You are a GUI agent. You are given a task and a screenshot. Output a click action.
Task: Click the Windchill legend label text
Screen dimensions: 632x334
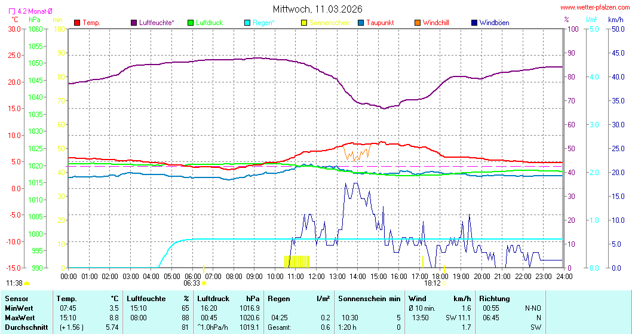pos(435,23)
